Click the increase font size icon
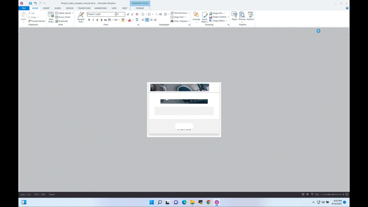 coord(128,14)
